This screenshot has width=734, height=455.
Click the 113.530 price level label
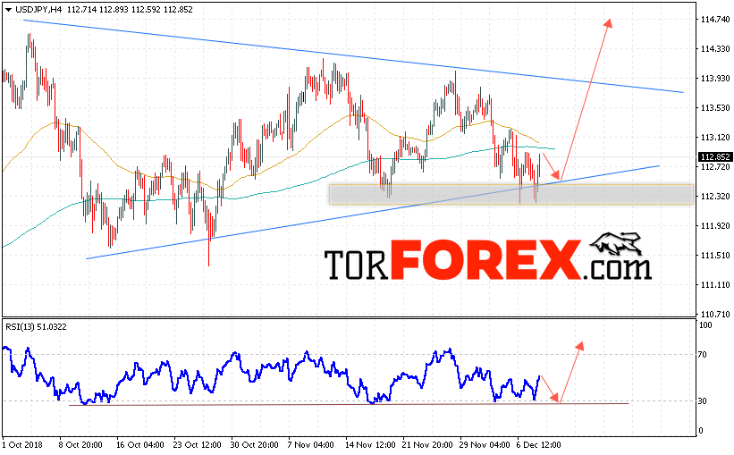[x=715, y=107]
